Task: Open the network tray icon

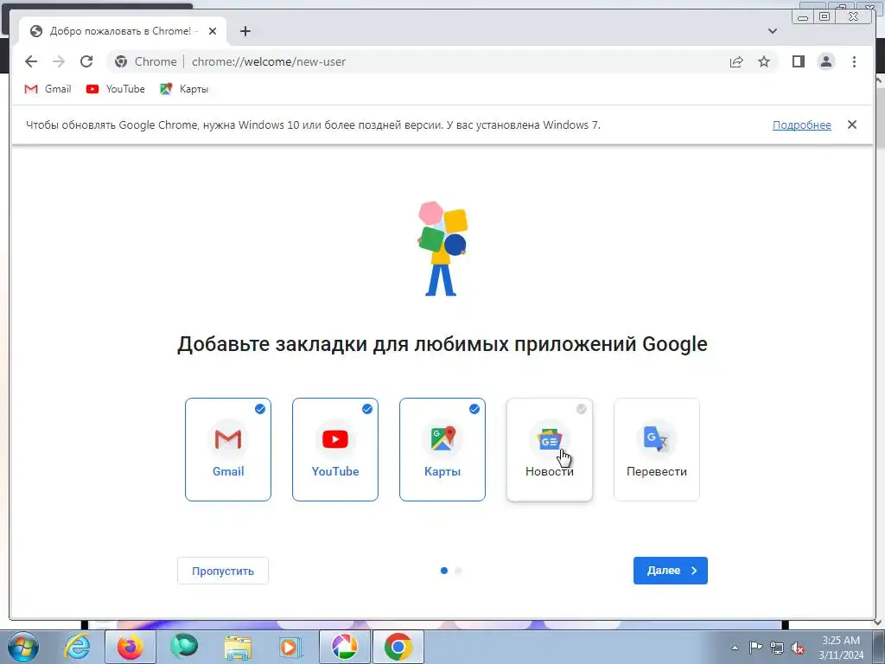Action: [x=777, y=648]
